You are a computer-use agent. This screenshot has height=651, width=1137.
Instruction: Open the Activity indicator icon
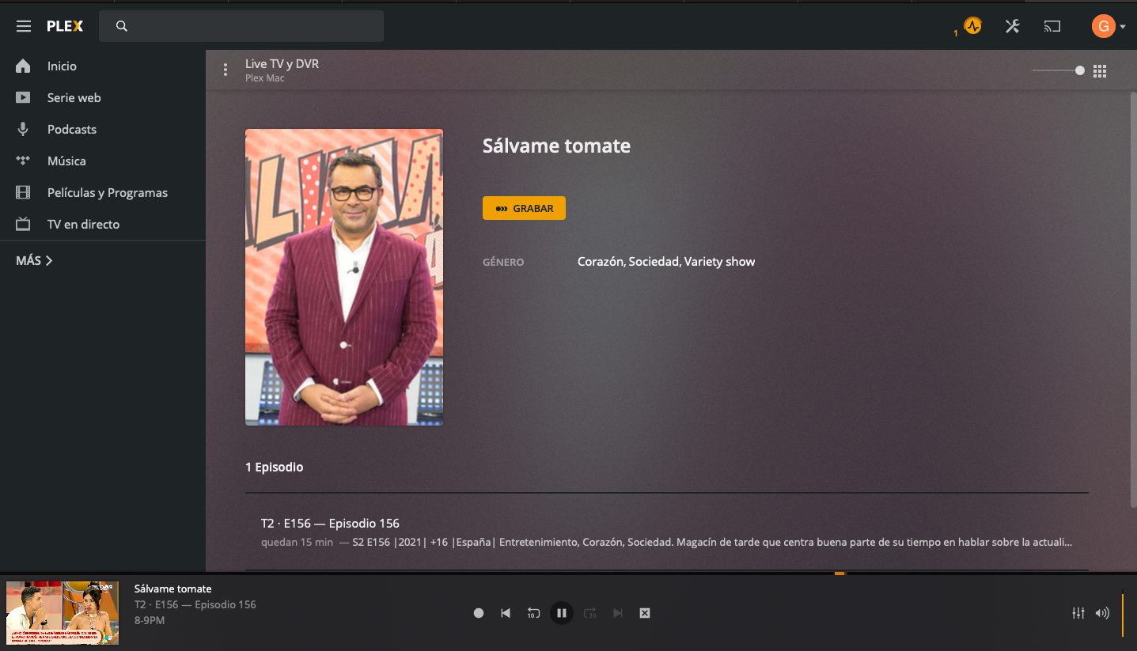[x=972, y=26]
